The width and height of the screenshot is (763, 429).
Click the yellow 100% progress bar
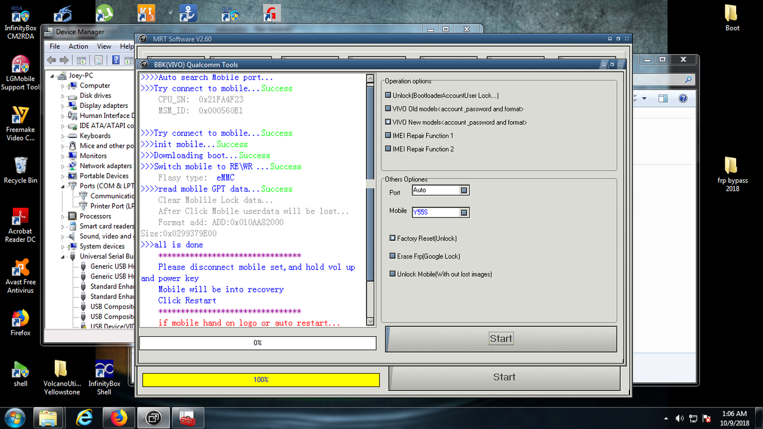[x=260, y=380]
